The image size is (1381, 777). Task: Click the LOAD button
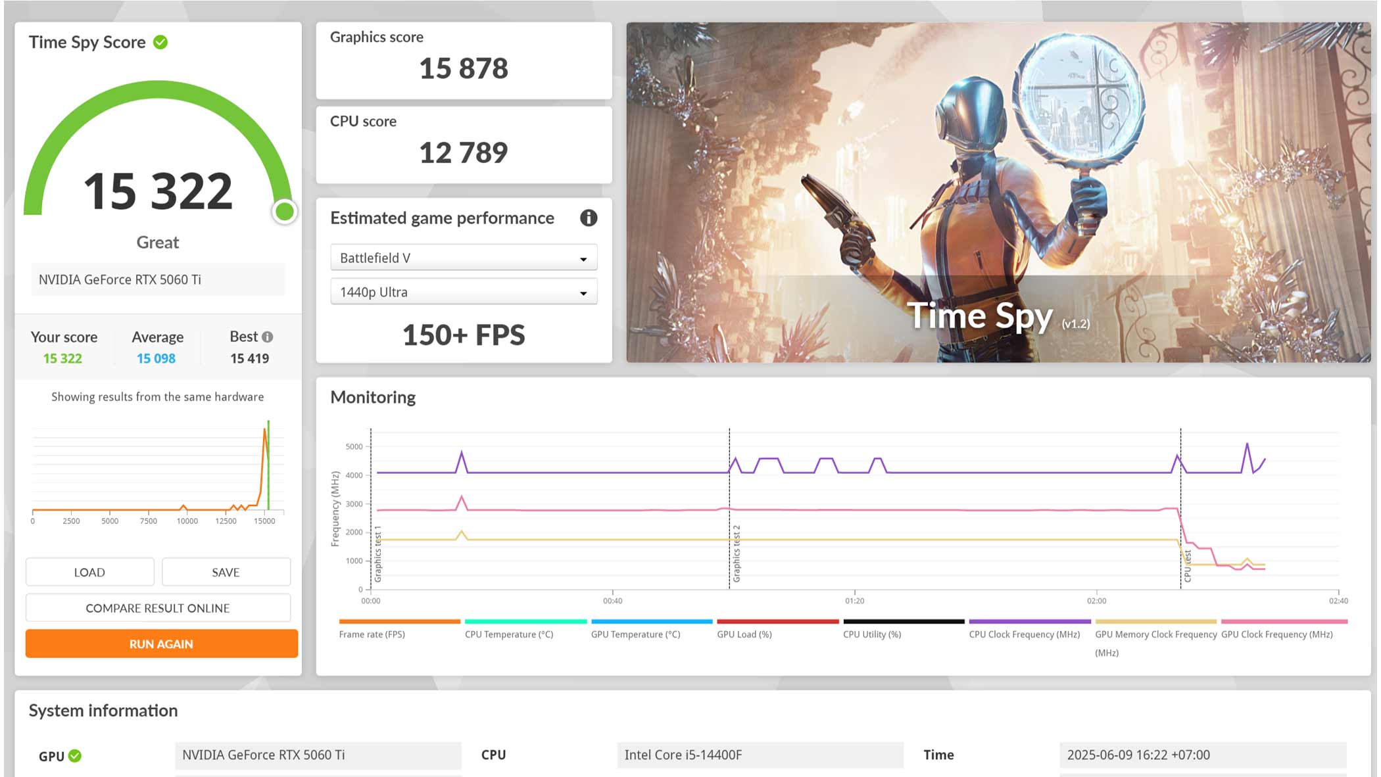tap(89, 573)
